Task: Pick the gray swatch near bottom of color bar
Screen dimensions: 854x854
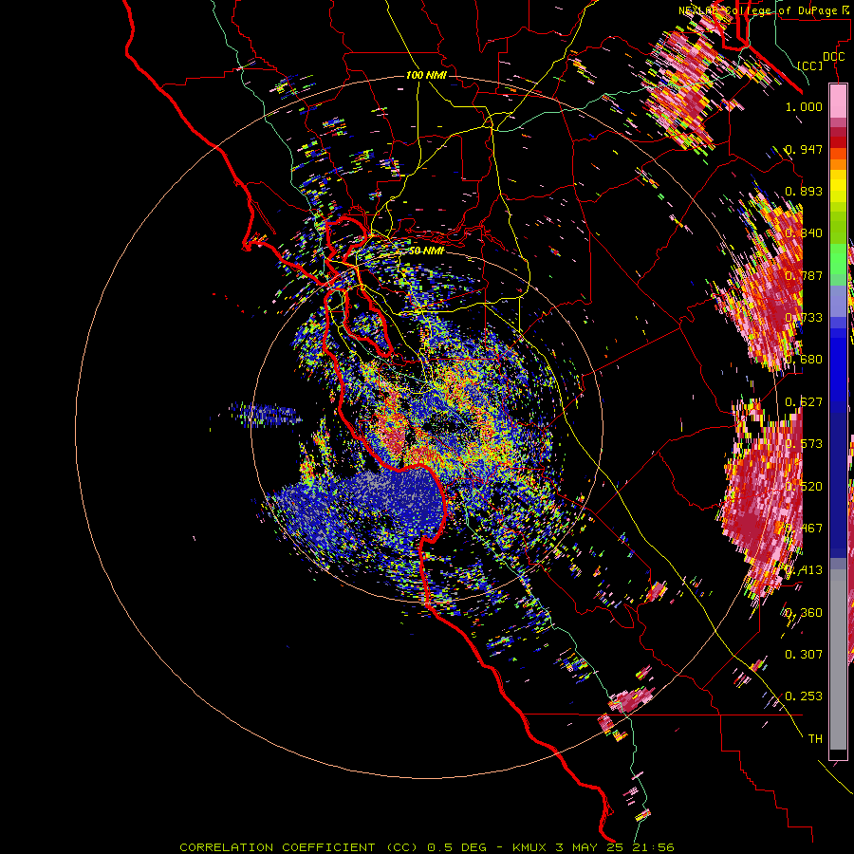Action: tap(838, 664)
